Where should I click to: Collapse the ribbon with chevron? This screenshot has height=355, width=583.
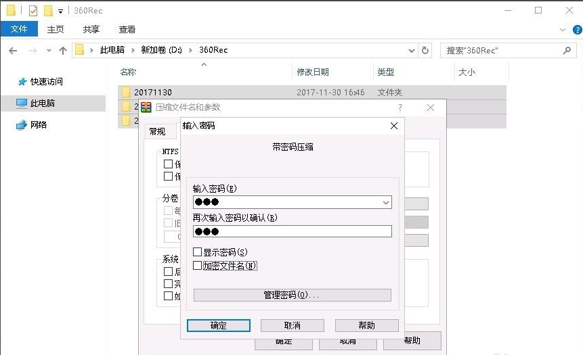coord(563,30)
